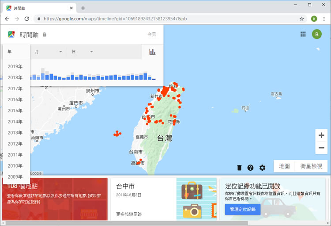Expand the 日 day dropdown
This screenshot has height=226, width=331.
click(83, 52)
